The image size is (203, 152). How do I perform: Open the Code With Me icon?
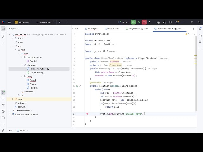pos(164,22)
